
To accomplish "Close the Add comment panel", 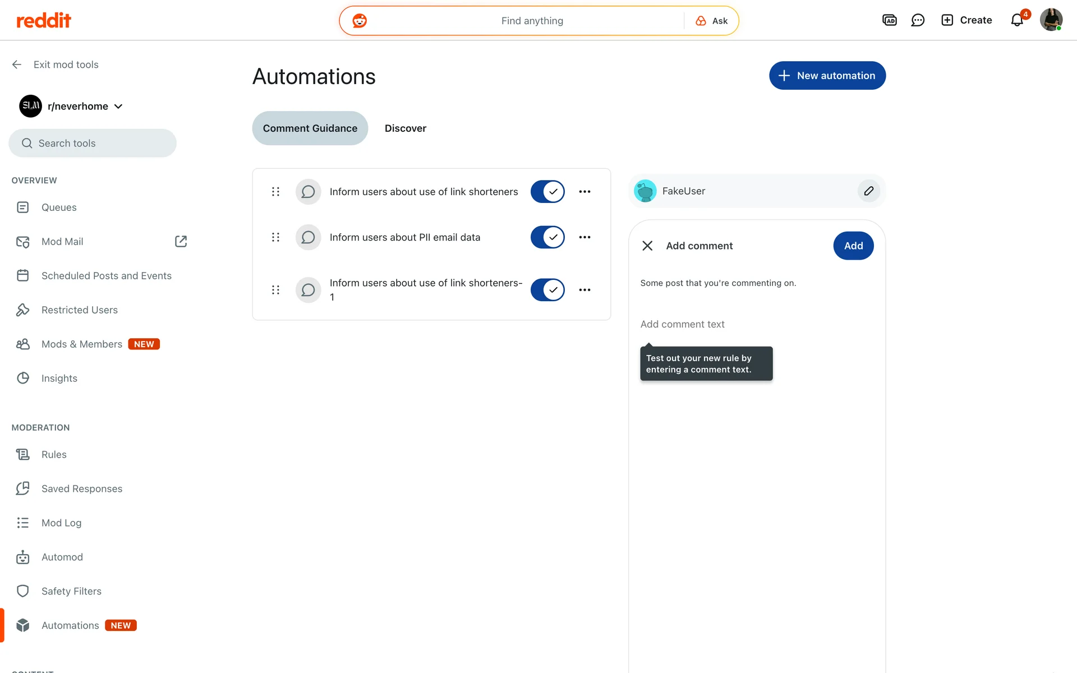I will coord(647,246).
